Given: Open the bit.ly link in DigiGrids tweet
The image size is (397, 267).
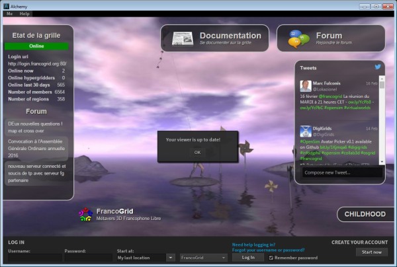Looking at the screenshot, I should point(333,147).
